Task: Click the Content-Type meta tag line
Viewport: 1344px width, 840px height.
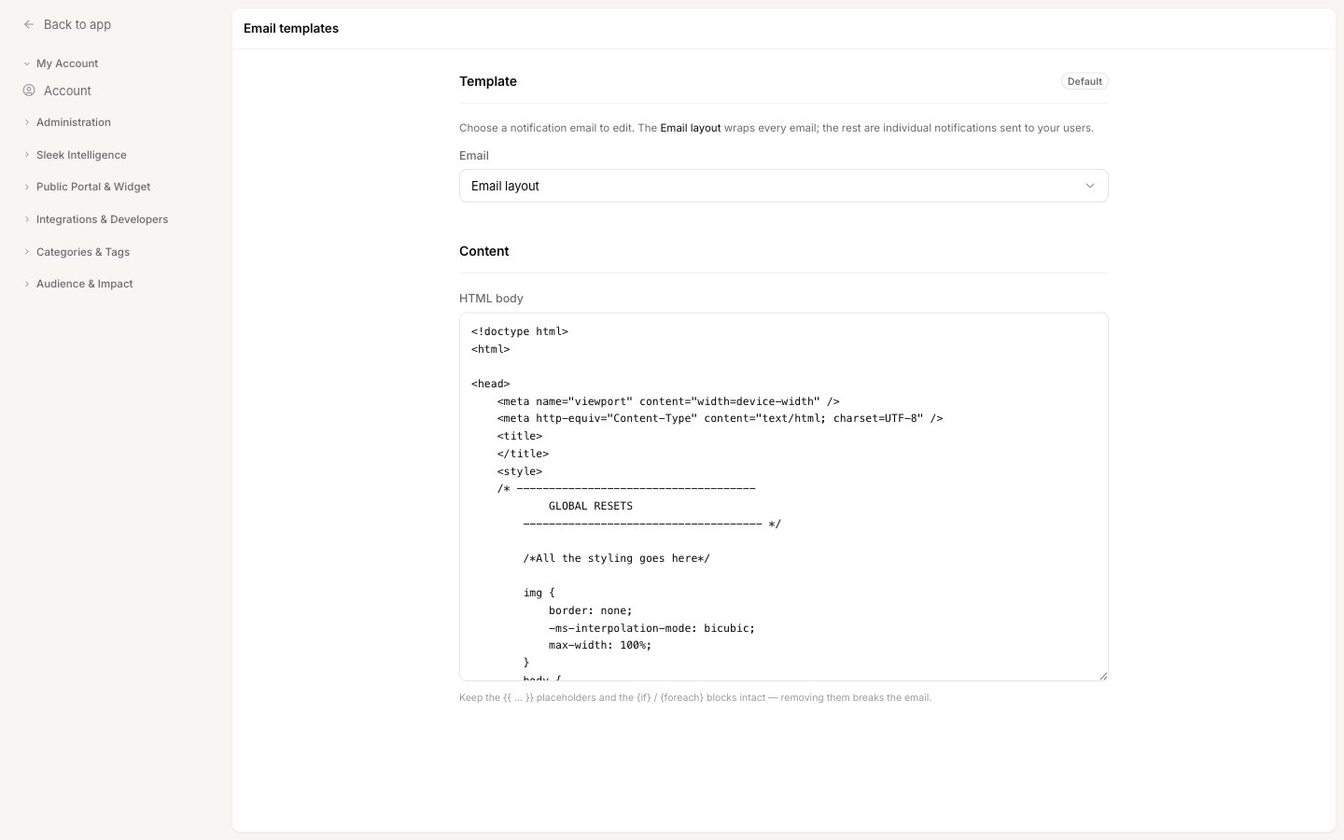Action: click(721, 418)
